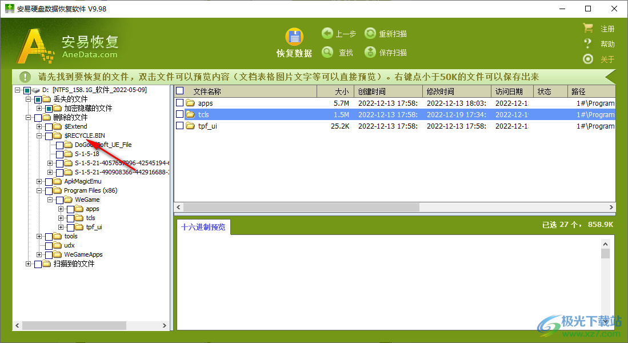Click the save scan icon (保存扫描)

tap(370, 52)
